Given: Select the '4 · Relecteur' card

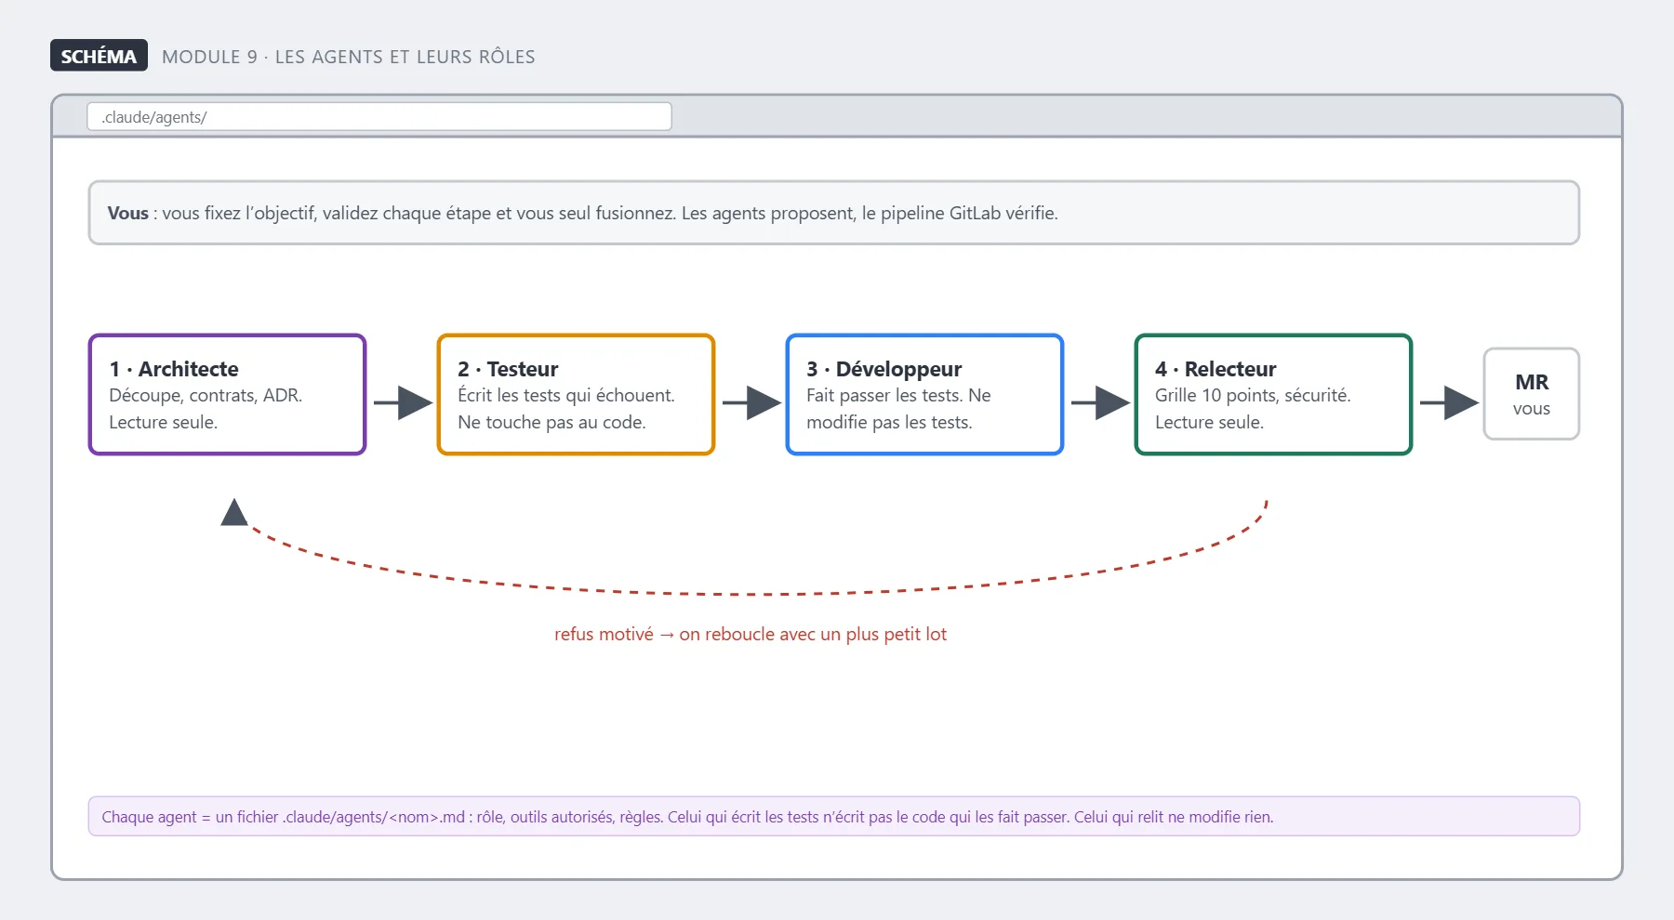Looking at the screenshot, I should (x=1274, y=395).
